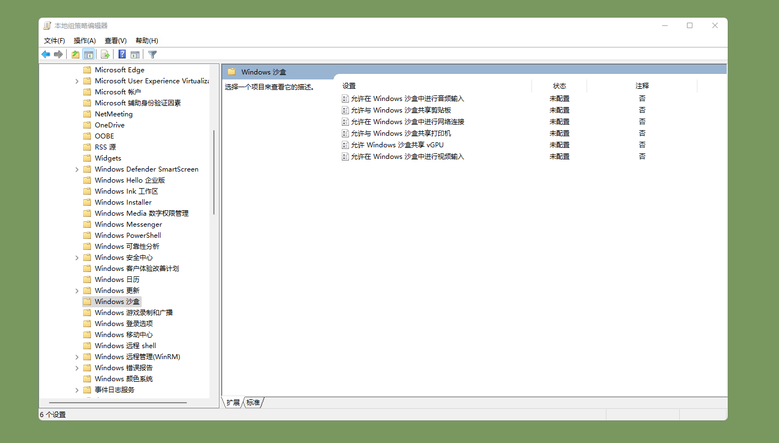The height and width of the screenshot is (443, 779).
Task: Select Microsoft 帐户 in the tree
Action: (118, 92)
